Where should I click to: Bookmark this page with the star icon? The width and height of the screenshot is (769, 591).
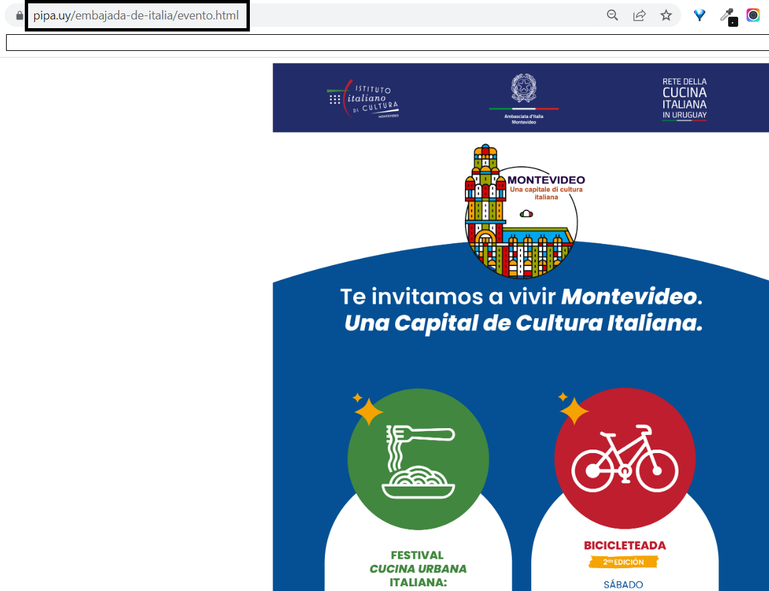click(x=666, y=15)
